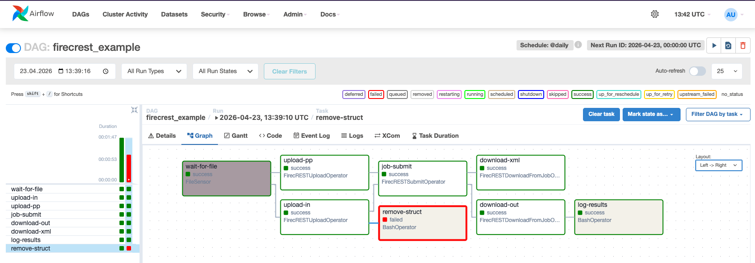The image size is (755, 263).
Task: Select the job-submit graph node
Action: tap(423, 178)
